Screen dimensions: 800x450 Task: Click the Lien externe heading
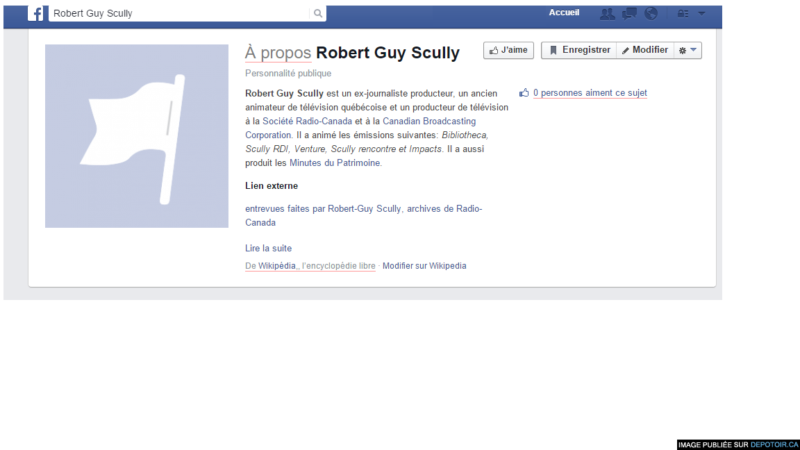click(x=272, y=186)
